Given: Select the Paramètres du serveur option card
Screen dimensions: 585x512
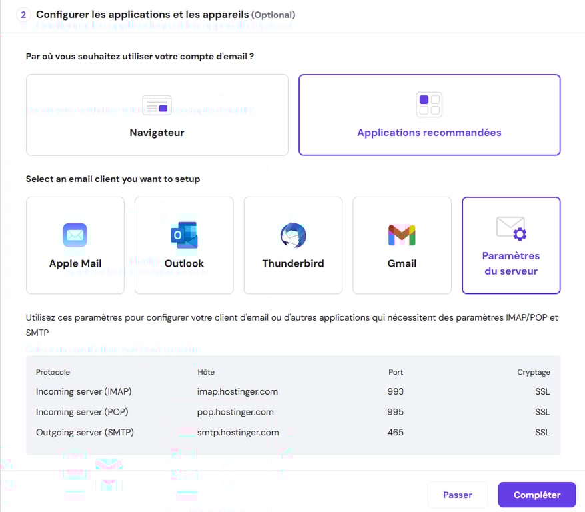Looking at the screenshot, I should point(510,245).
